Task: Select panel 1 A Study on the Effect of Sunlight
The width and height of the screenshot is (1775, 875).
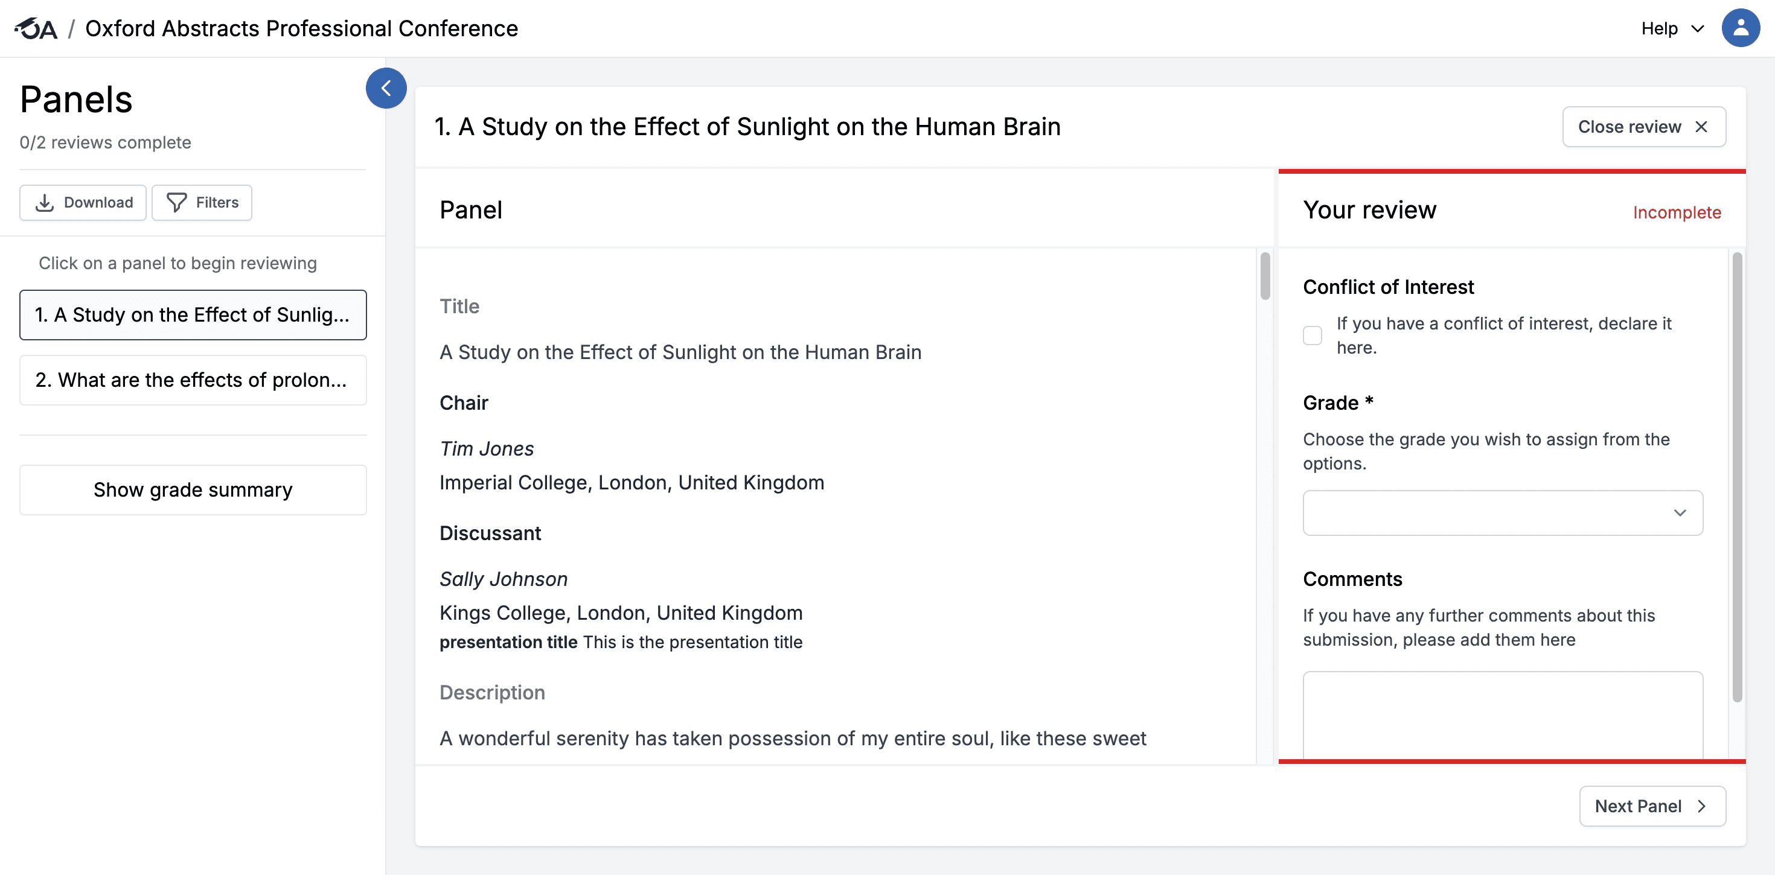Action: (193, 315)
